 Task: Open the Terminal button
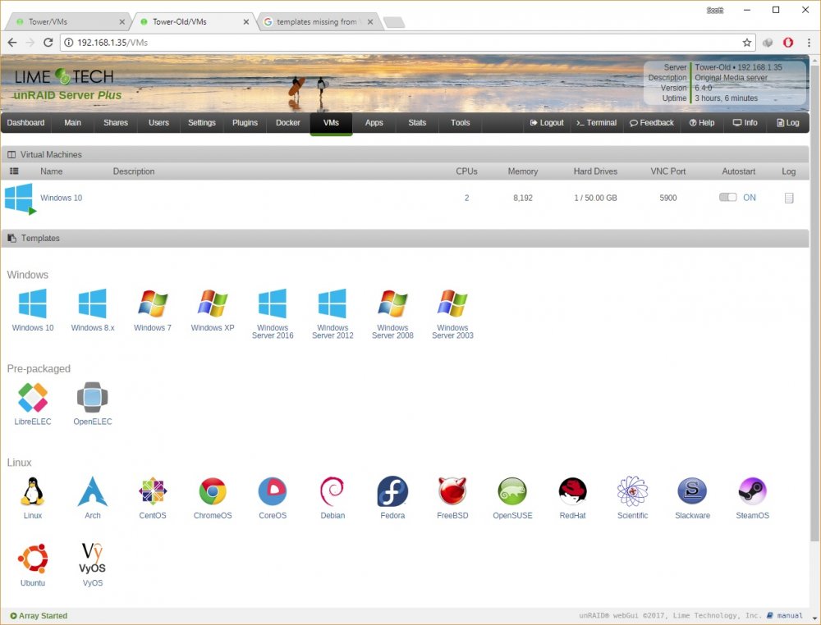[x=596, y=123]
